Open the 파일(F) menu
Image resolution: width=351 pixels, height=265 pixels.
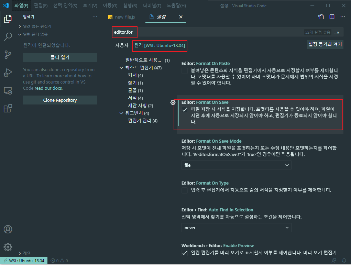pos(21,5)
